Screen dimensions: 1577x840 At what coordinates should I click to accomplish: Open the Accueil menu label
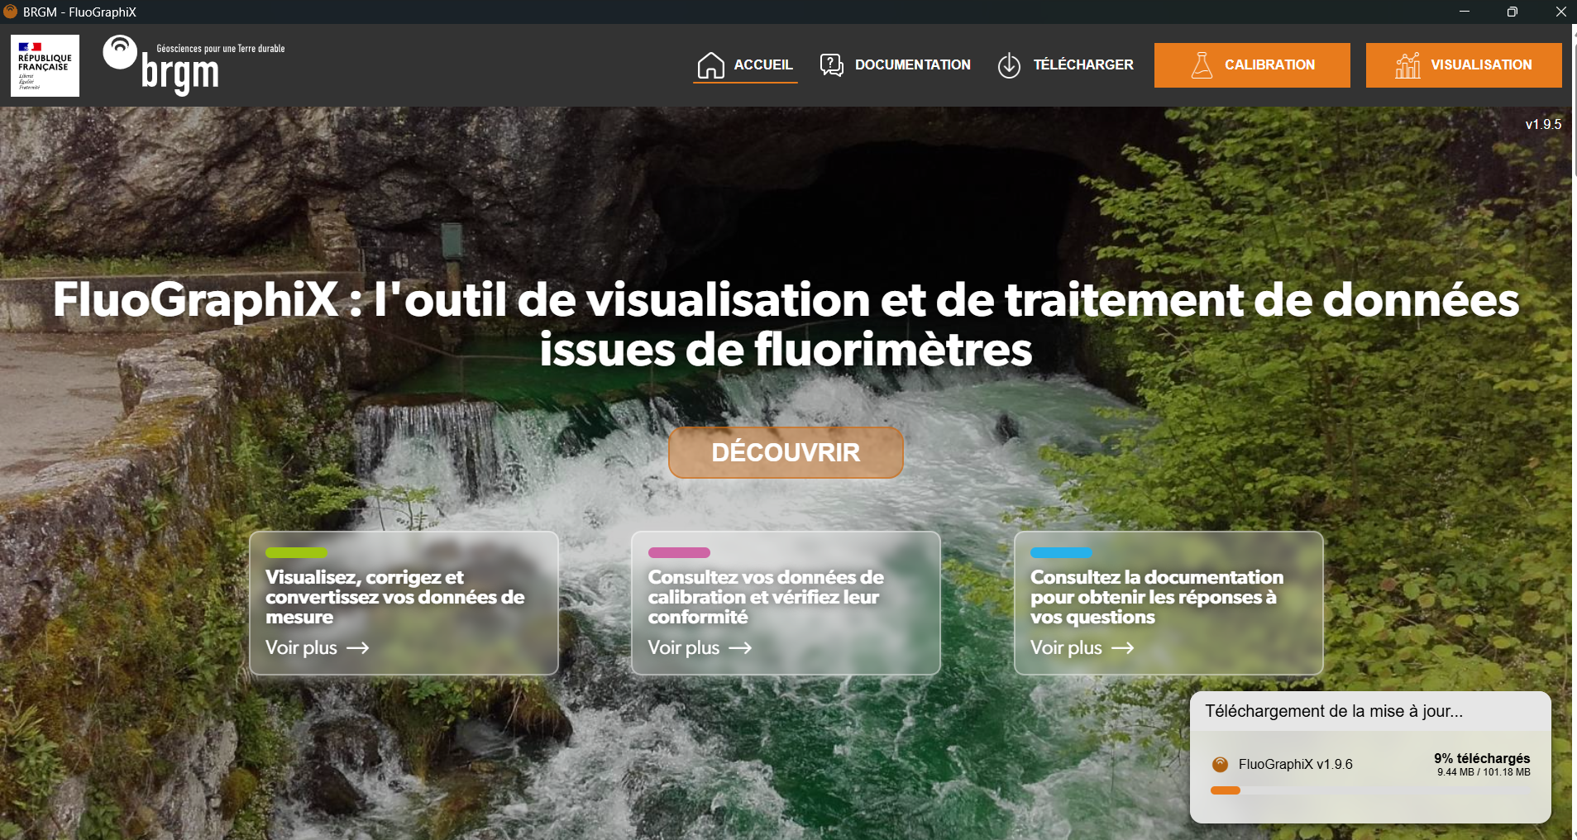click(763, 64)
